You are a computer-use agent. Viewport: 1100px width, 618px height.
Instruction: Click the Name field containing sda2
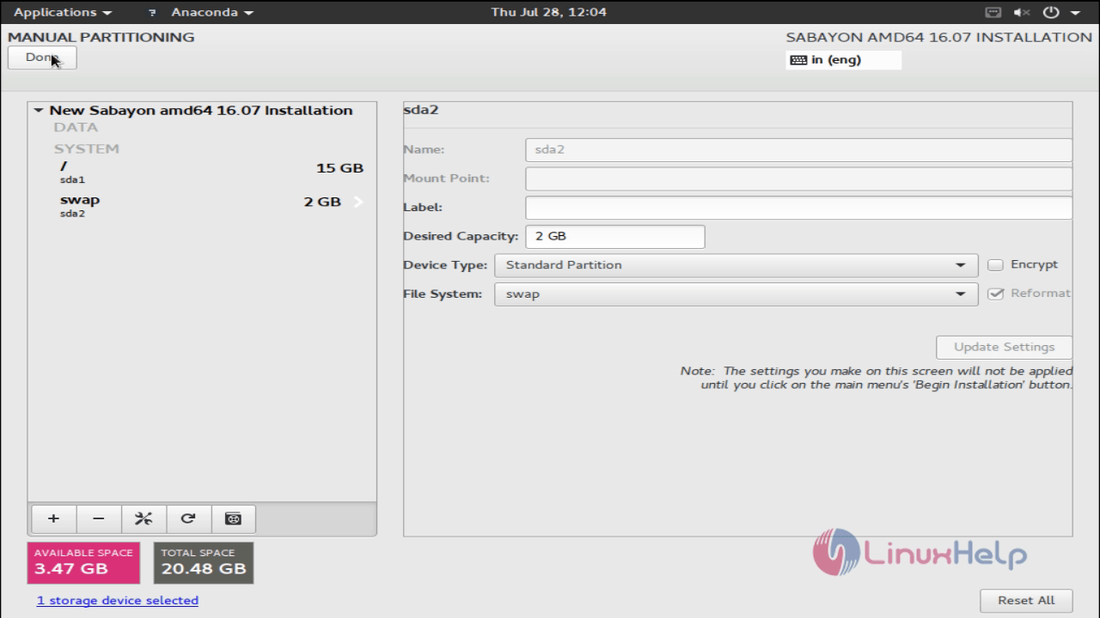798,149
